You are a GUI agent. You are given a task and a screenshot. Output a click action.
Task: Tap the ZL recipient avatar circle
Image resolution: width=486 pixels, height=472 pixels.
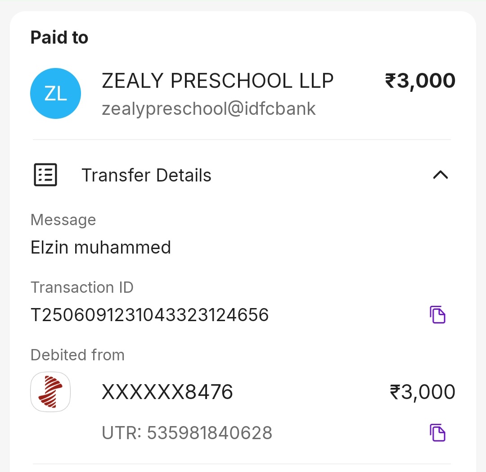(x=55, y=94)
